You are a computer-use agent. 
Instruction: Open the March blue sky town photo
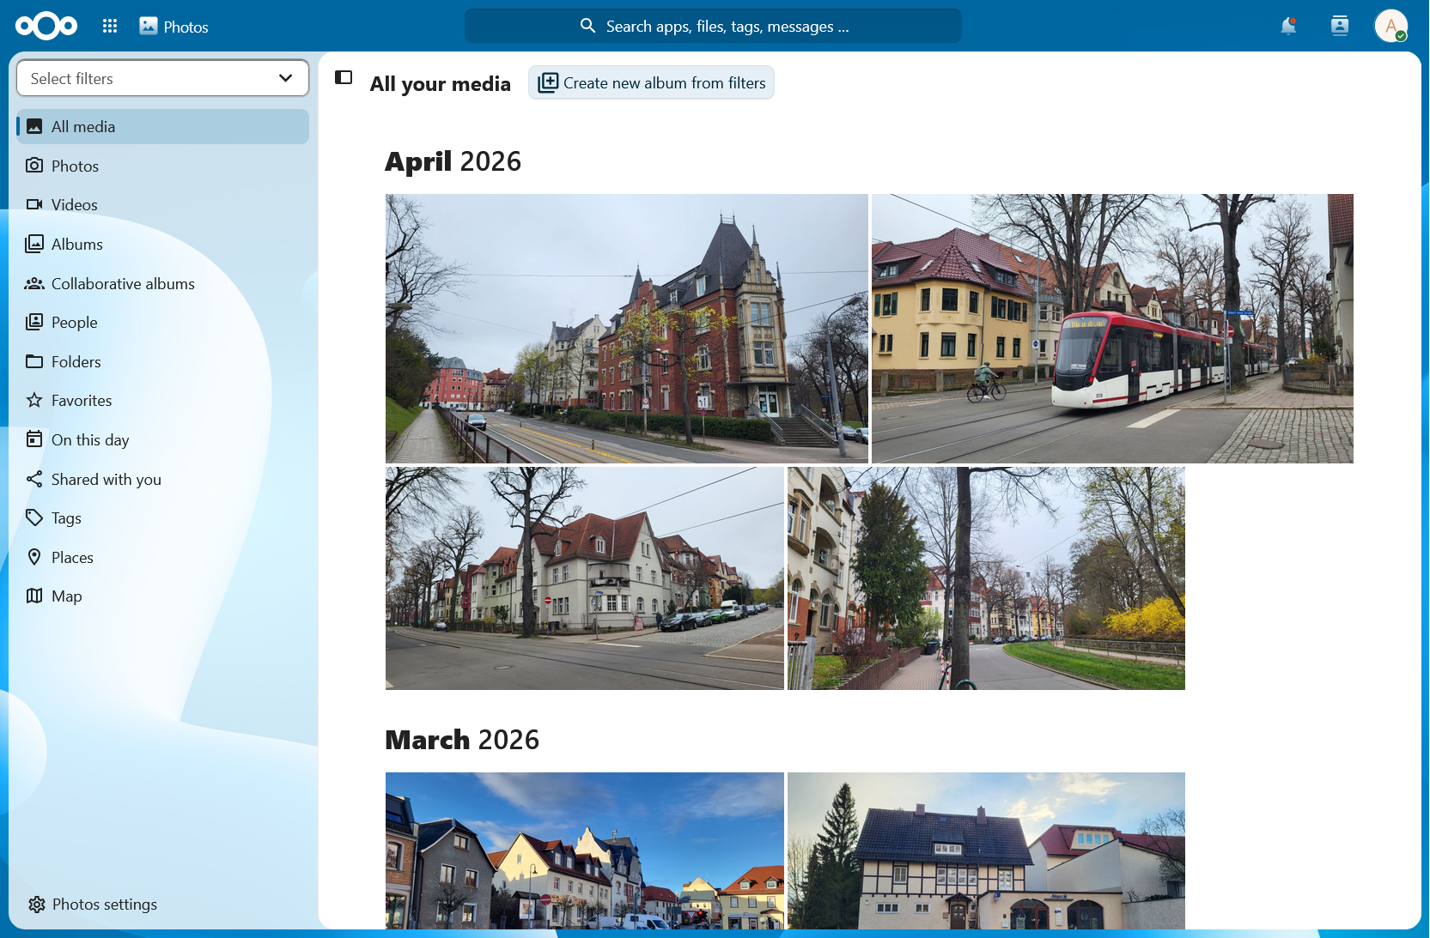584,850
